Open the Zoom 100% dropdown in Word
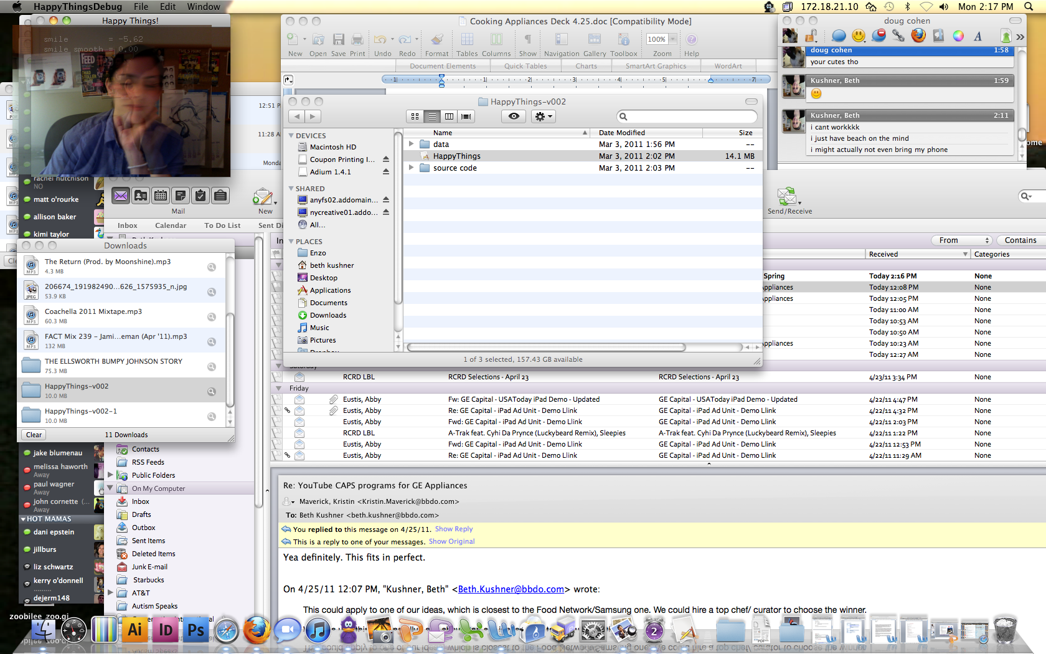The image size is (1046, 654). tap(672, 39)
